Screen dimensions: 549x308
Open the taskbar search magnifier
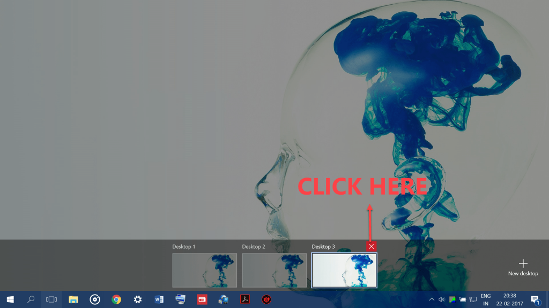click(31, 299)
